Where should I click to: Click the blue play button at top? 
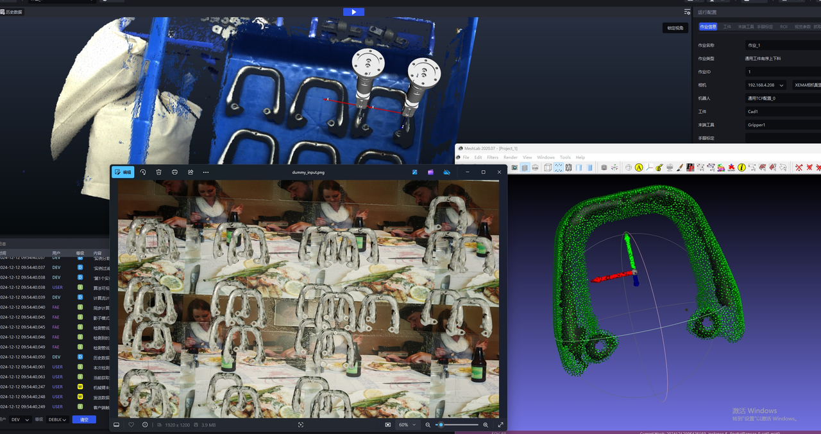click(x=353, y=12)
